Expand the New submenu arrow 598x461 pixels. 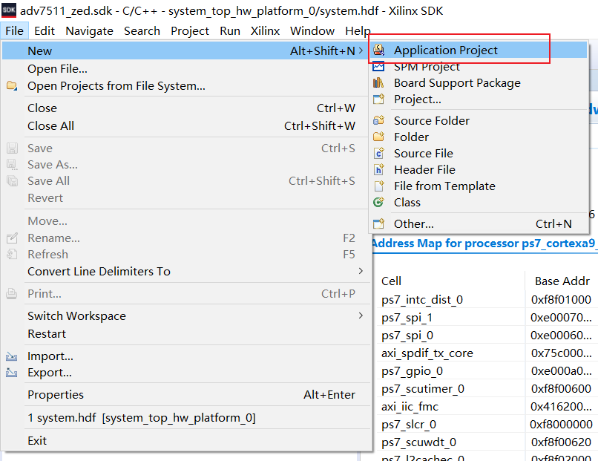click(361, 50)
